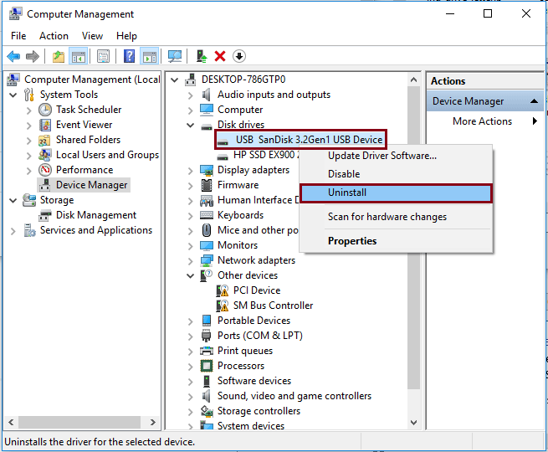This screenshot has width=548, height=452.
Task: Click the PCI Device warning icon
Action: click(x=223, y=290)
